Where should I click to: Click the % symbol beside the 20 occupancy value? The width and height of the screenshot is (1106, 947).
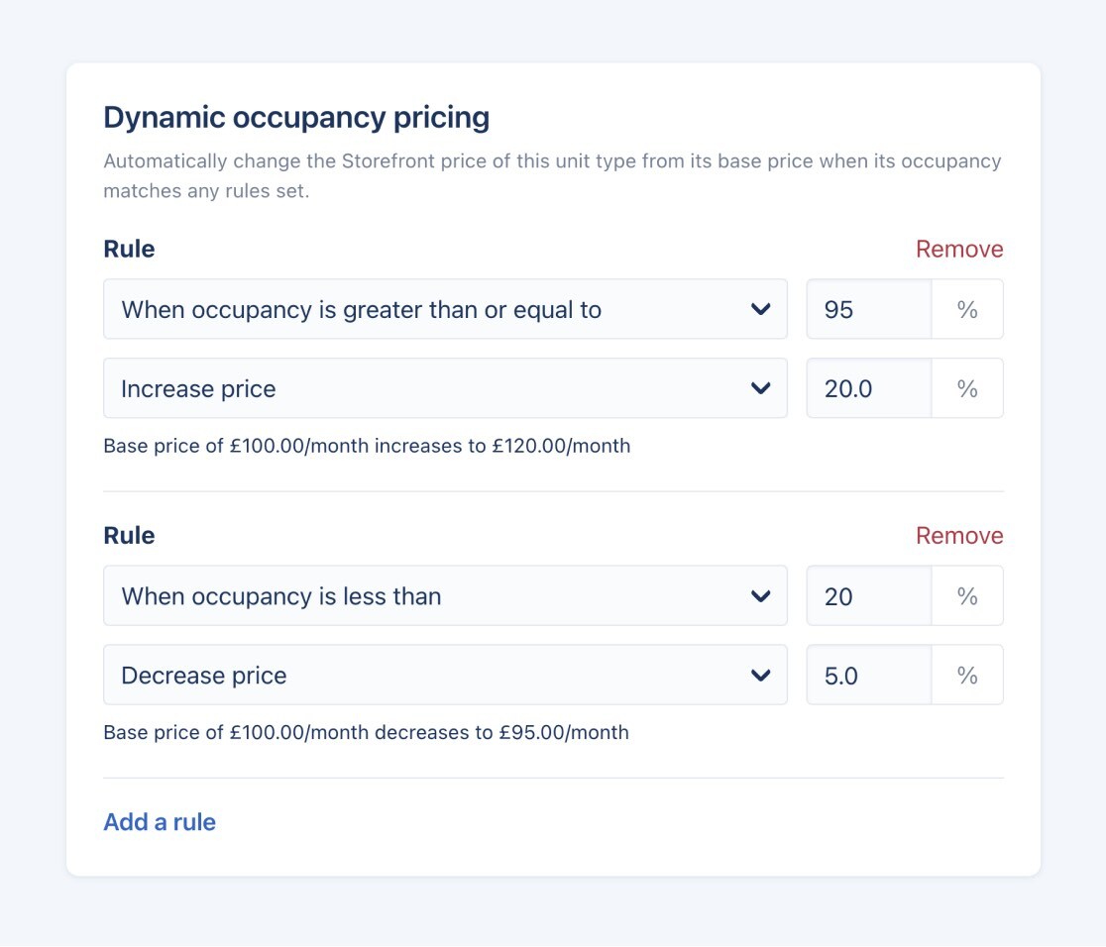[968, 595]
